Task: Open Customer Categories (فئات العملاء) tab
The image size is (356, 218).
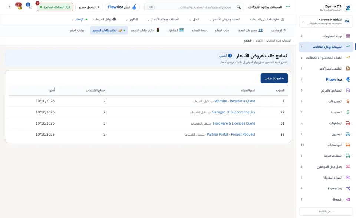Action: click(x=222, y=30)
